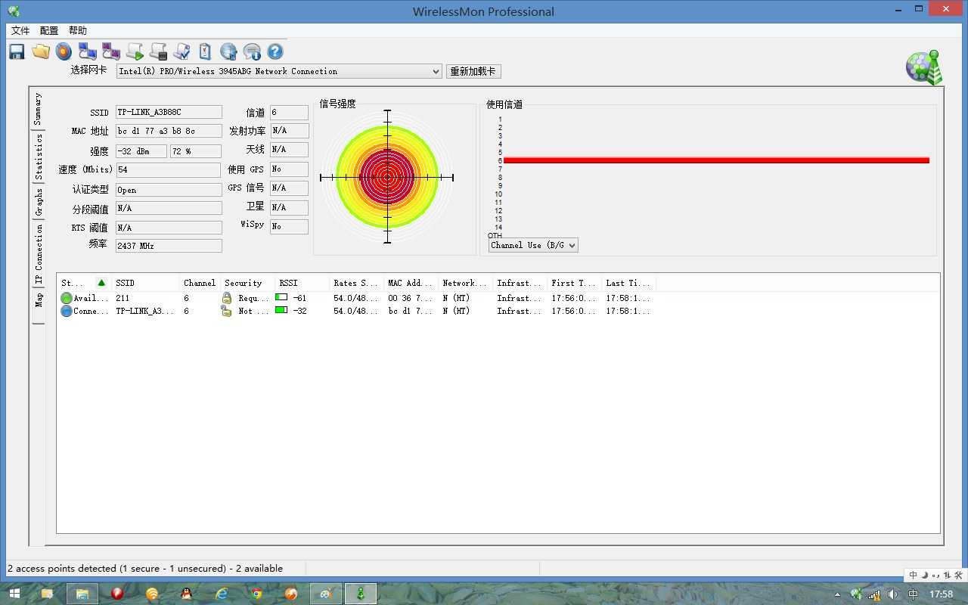The image size is (968, 605).
Task: Click the clipboard toolbar icon
Action: click(x=205, y=51)
